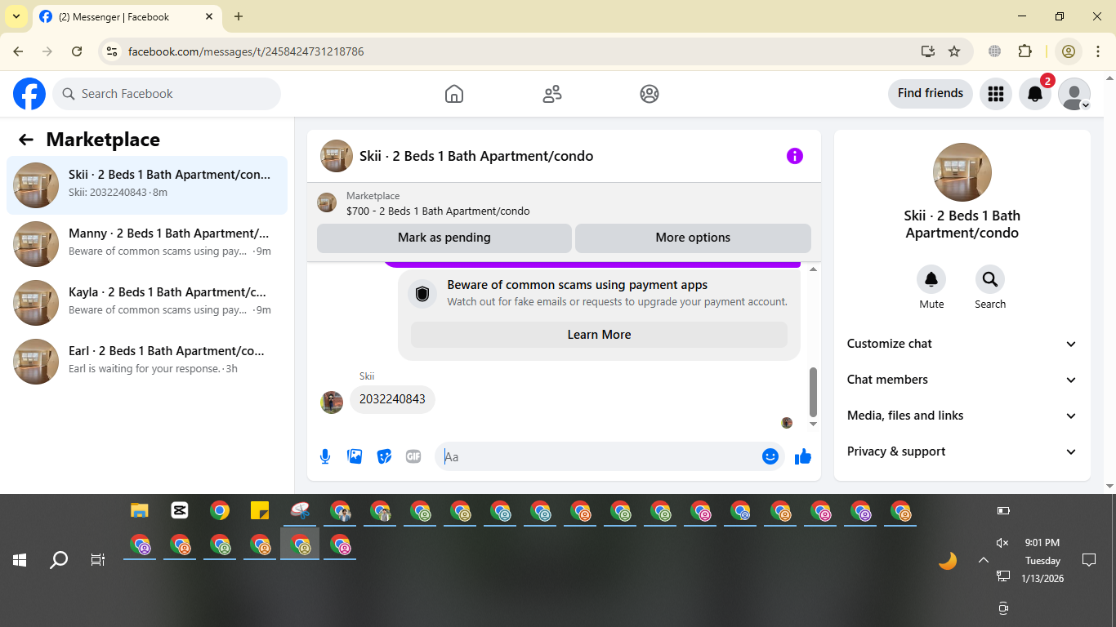Open the Manny conversation
Screen dimensions: 1116x627
coord(147,244)
